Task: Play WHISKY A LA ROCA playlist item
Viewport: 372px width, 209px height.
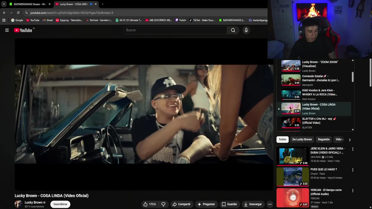Action: (314, 95)
